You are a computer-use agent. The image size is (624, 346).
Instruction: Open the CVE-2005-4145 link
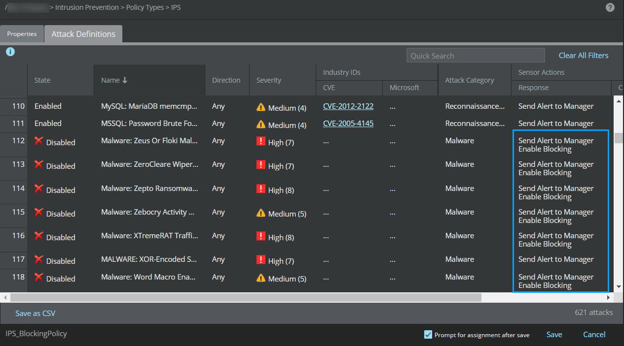pyautogui.click(x=348, y=124)
